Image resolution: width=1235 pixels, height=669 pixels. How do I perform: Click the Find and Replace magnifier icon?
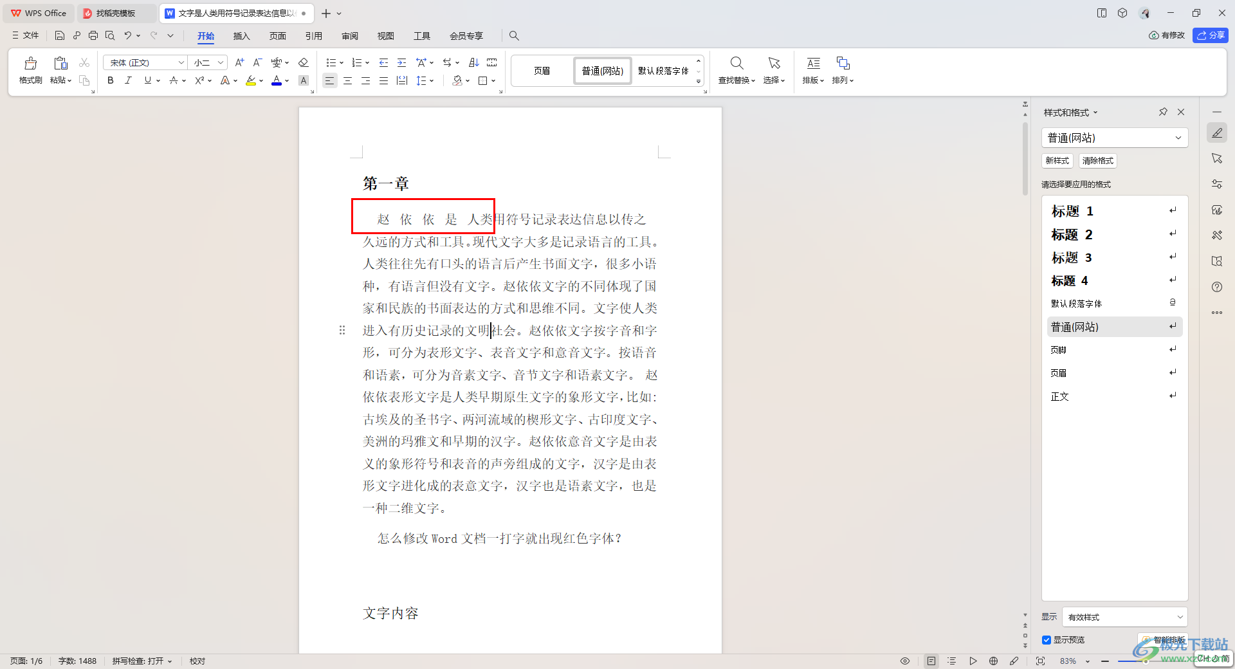coord(736,63)
